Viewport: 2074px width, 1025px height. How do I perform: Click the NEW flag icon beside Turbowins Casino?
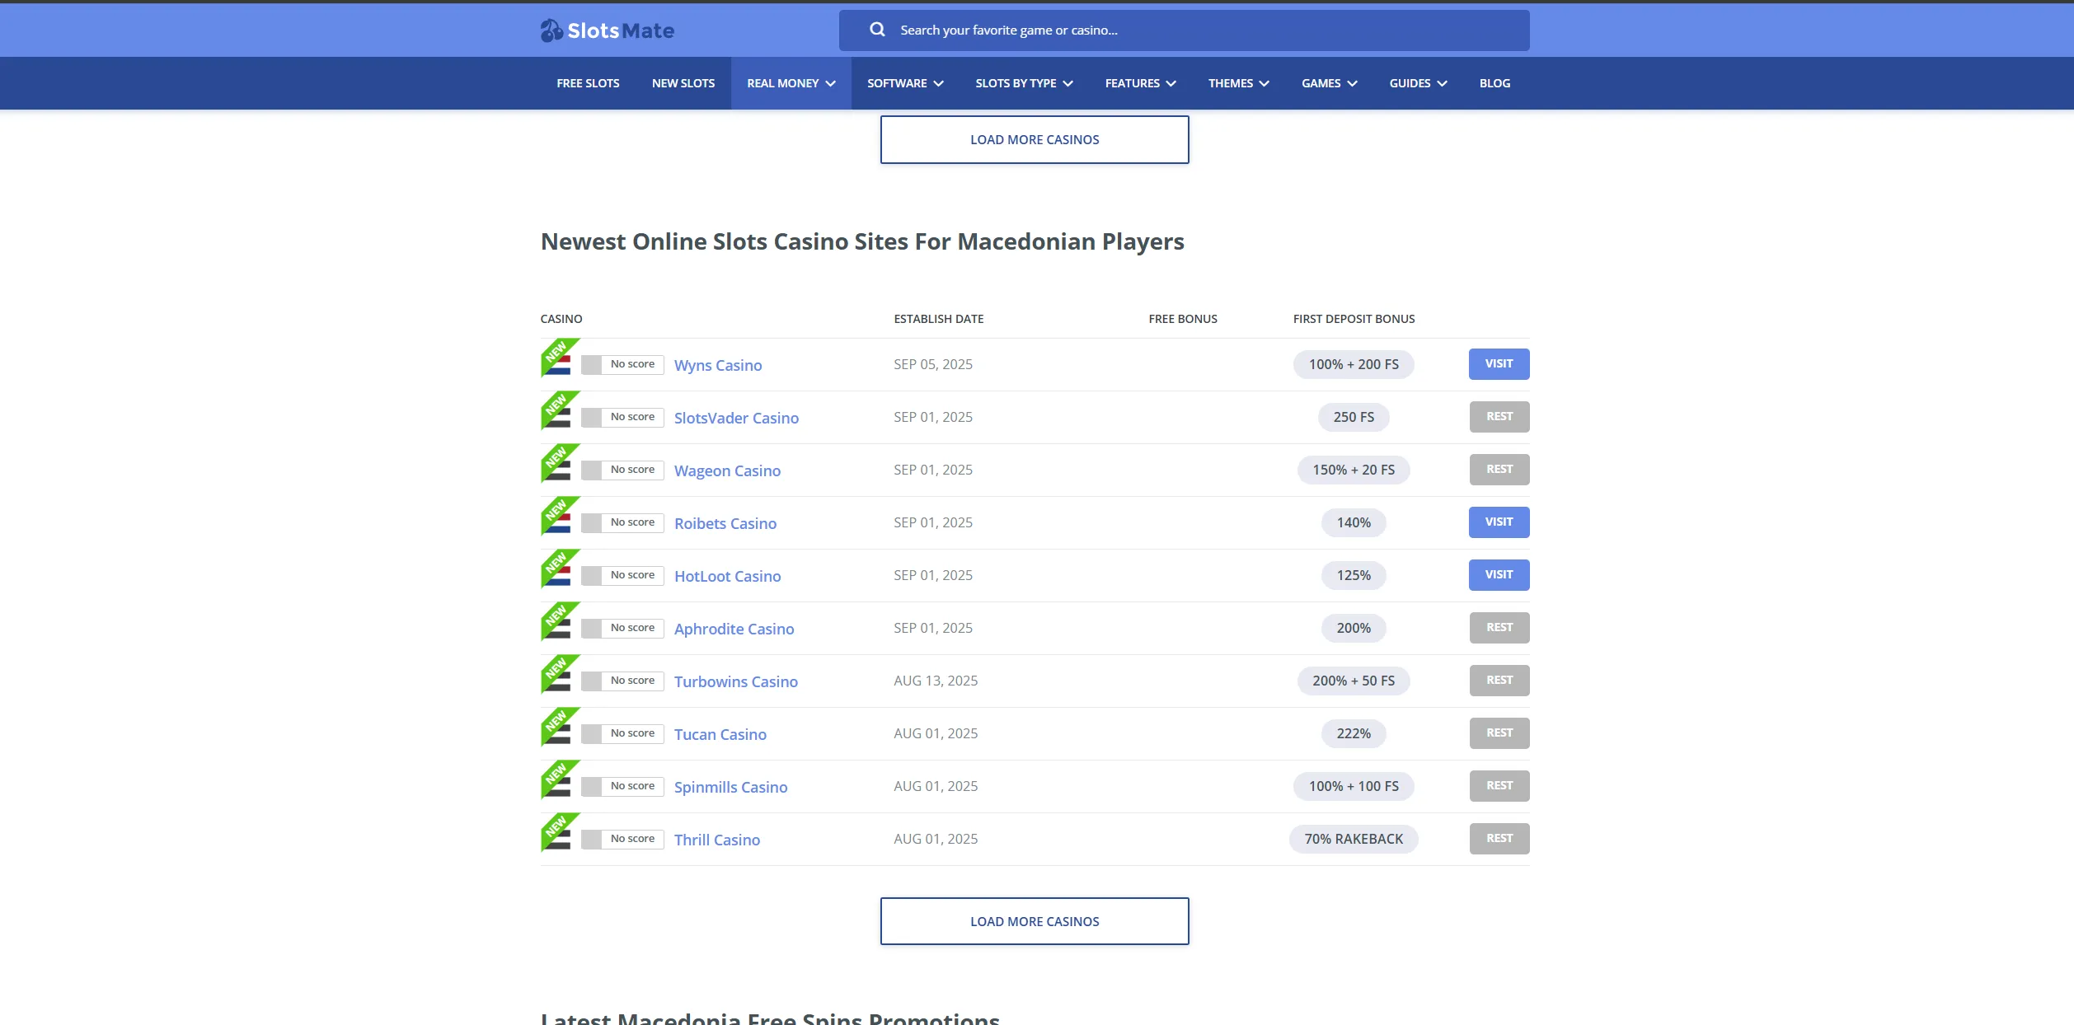coord(560,674)
